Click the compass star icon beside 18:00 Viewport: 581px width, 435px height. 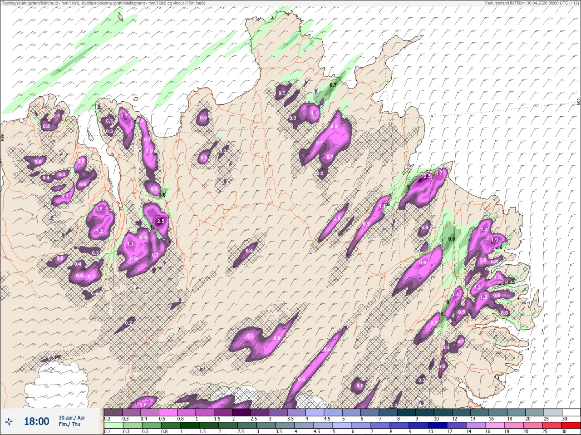[x=9, y=421]
